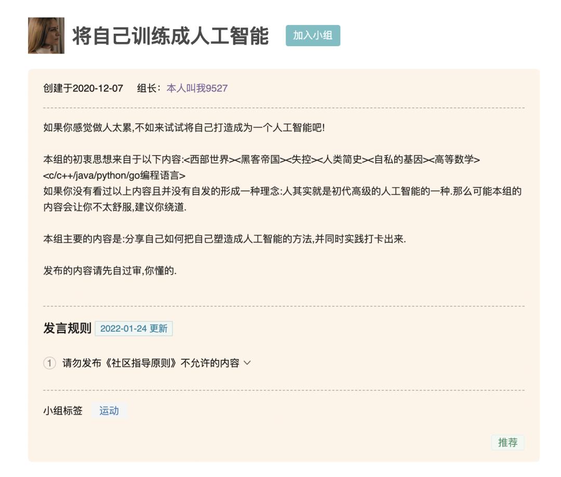Click the 发言规则 heading
561x477 pixels.
click(67, 329)
